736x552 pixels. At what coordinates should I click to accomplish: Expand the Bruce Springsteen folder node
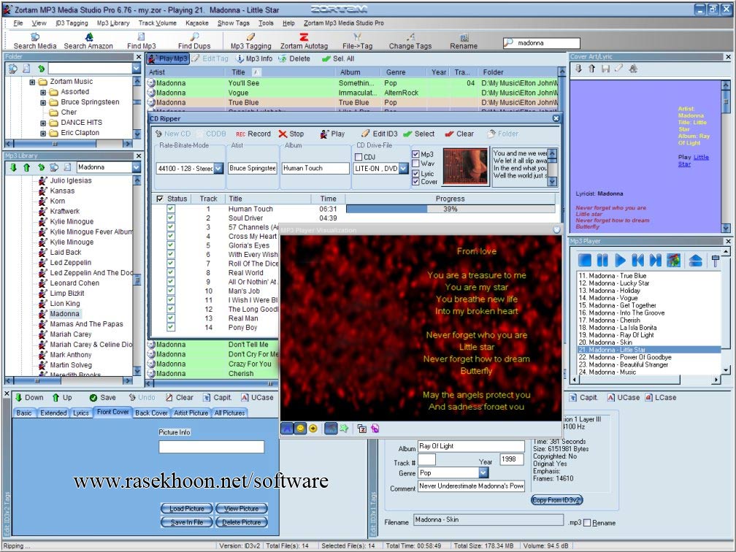pyautogui.click(x=43, y=102)
